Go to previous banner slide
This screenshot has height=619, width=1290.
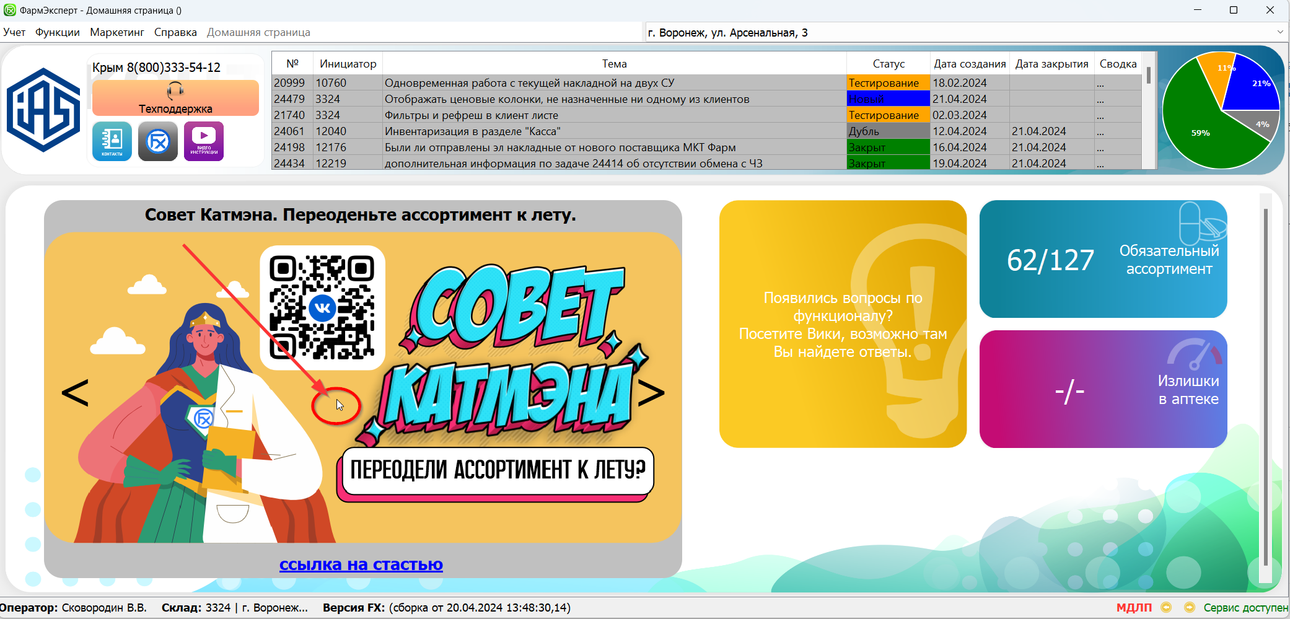point(75,393)
